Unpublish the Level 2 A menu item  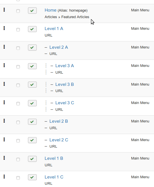tap(32, 48)
